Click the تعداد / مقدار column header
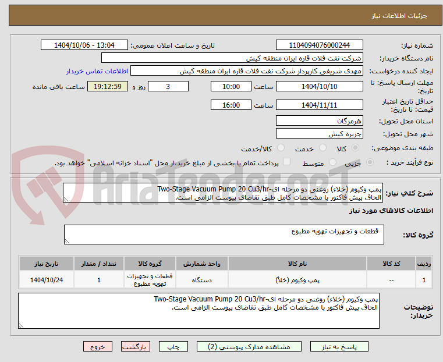Screen dimensions: 443x362 coord(99,264)
